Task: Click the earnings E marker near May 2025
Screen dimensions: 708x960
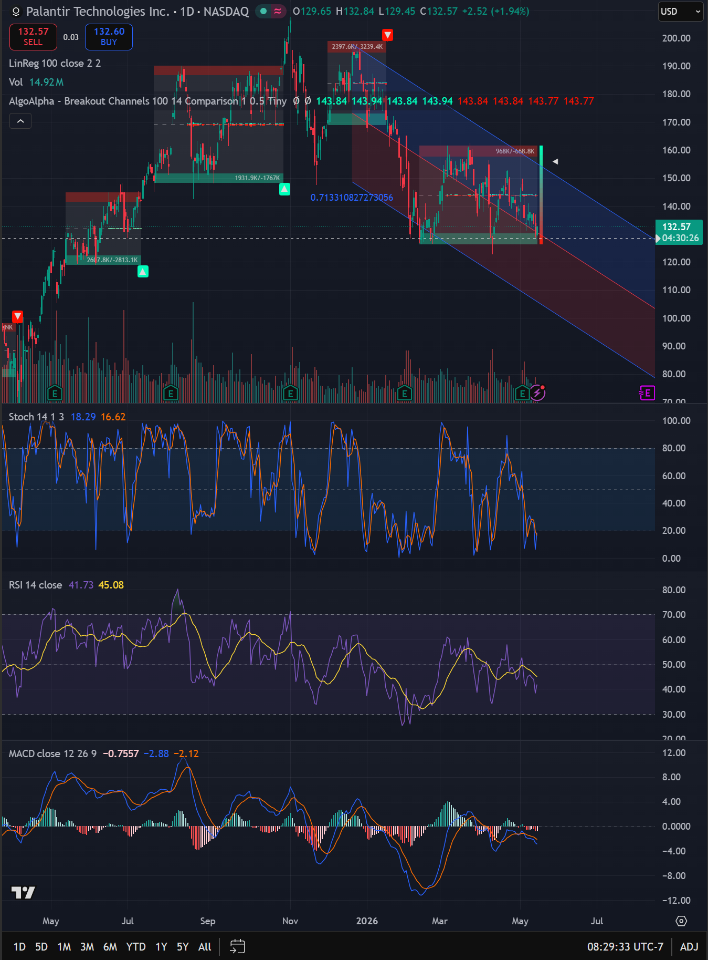Action: coord(55,393)
